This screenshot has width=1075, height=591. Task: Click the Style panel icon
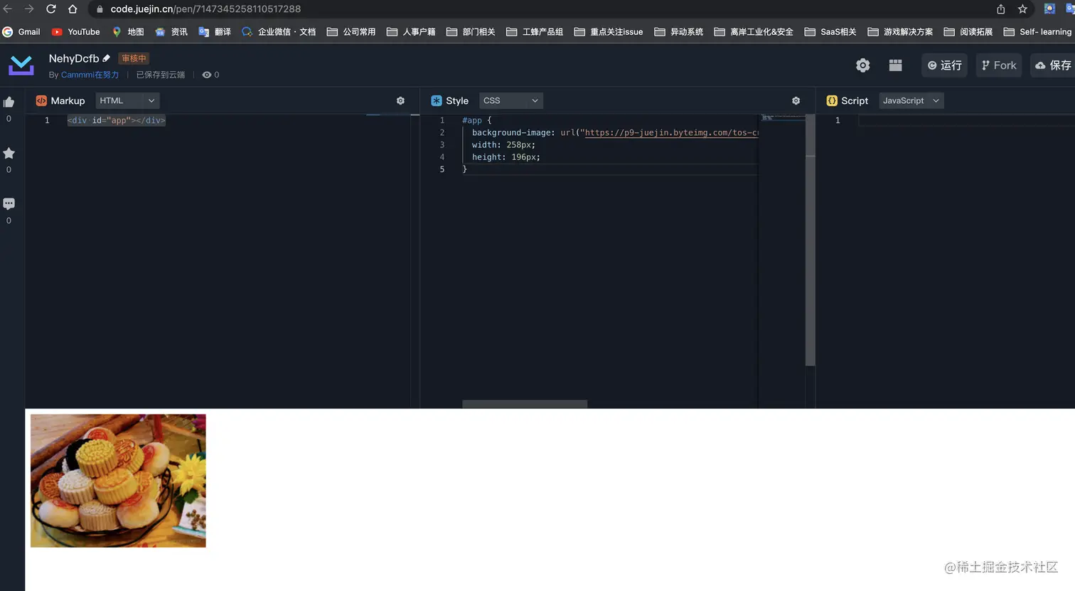click(x=437, y=101)
